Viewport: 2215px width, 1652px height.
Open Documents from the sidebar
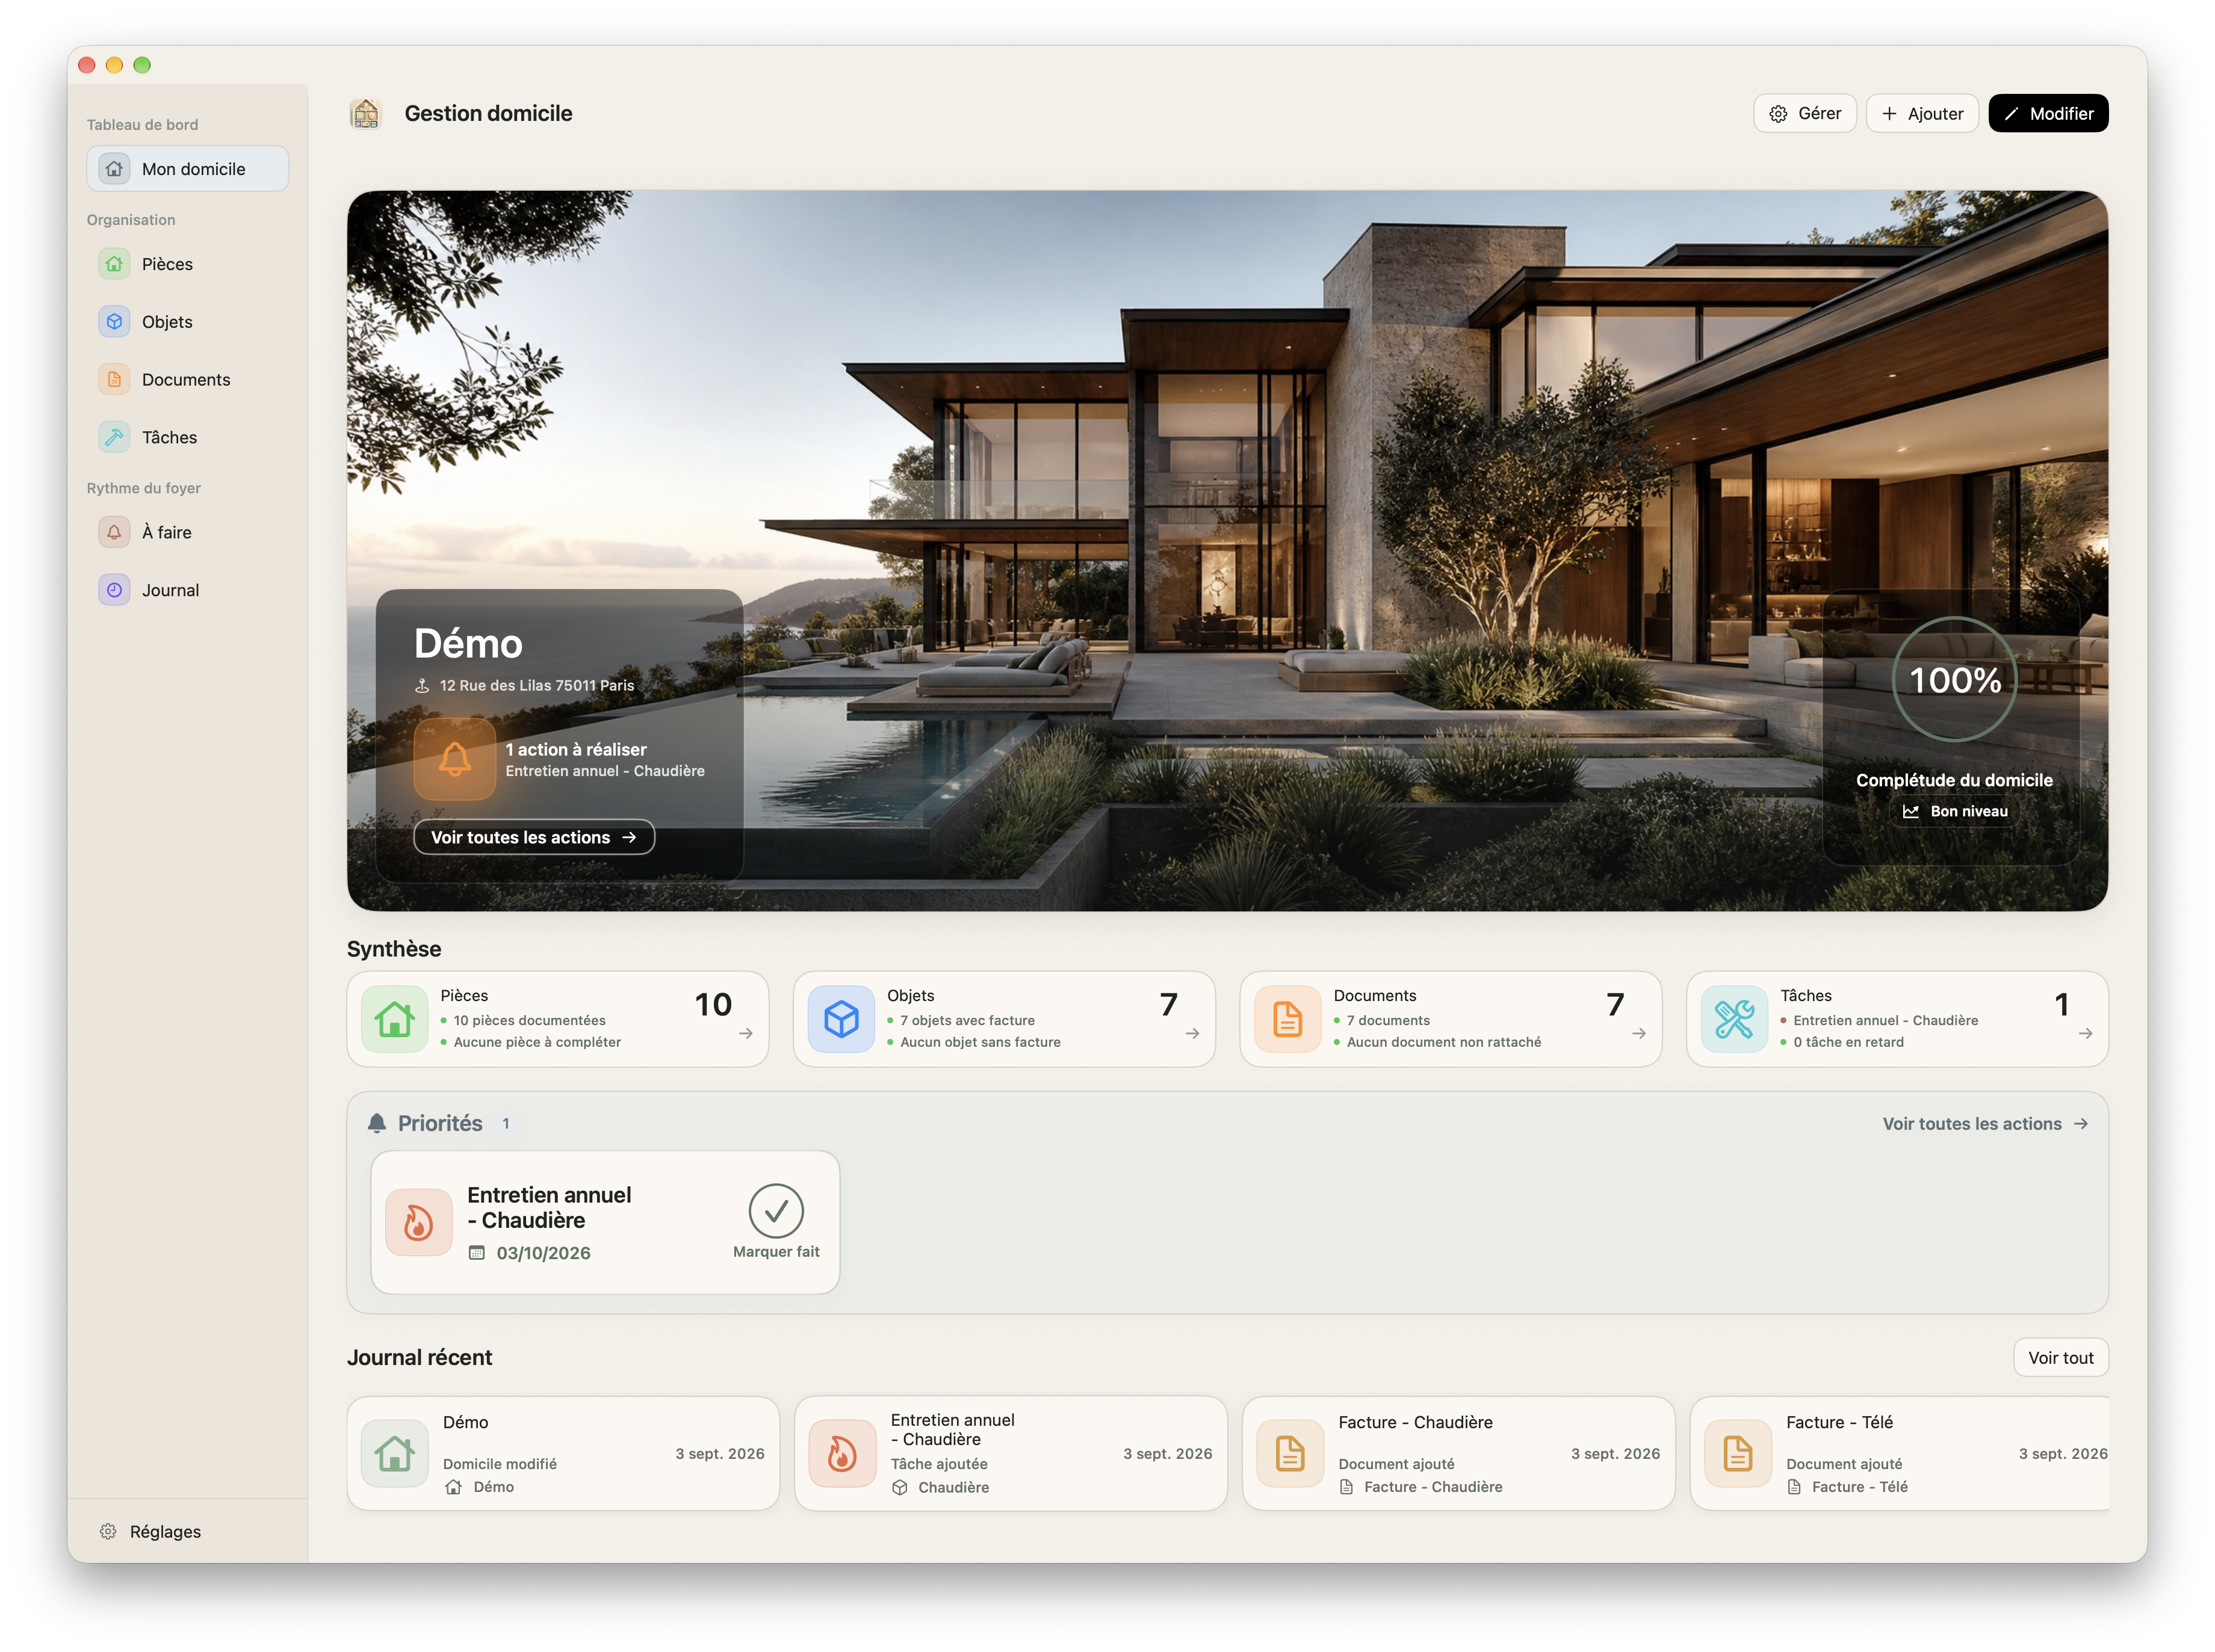click(x=187, y=380)
